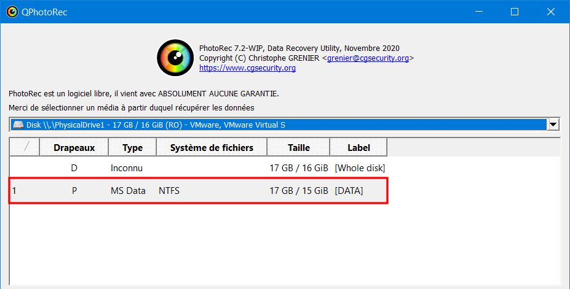This screenshot has width=570, height=289.
Task: Close the QPhotoRec window
Action: tap(551, 12)
